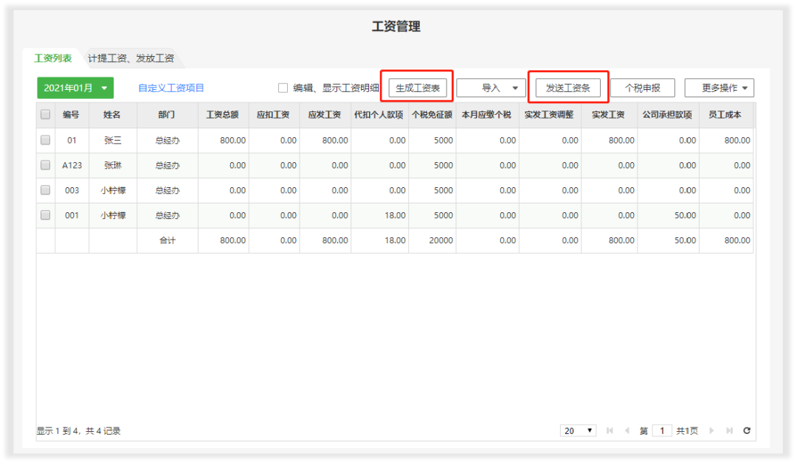Open the 自定义工资项目 link
This screenshot has width=797, height=465.
(171, 88)
